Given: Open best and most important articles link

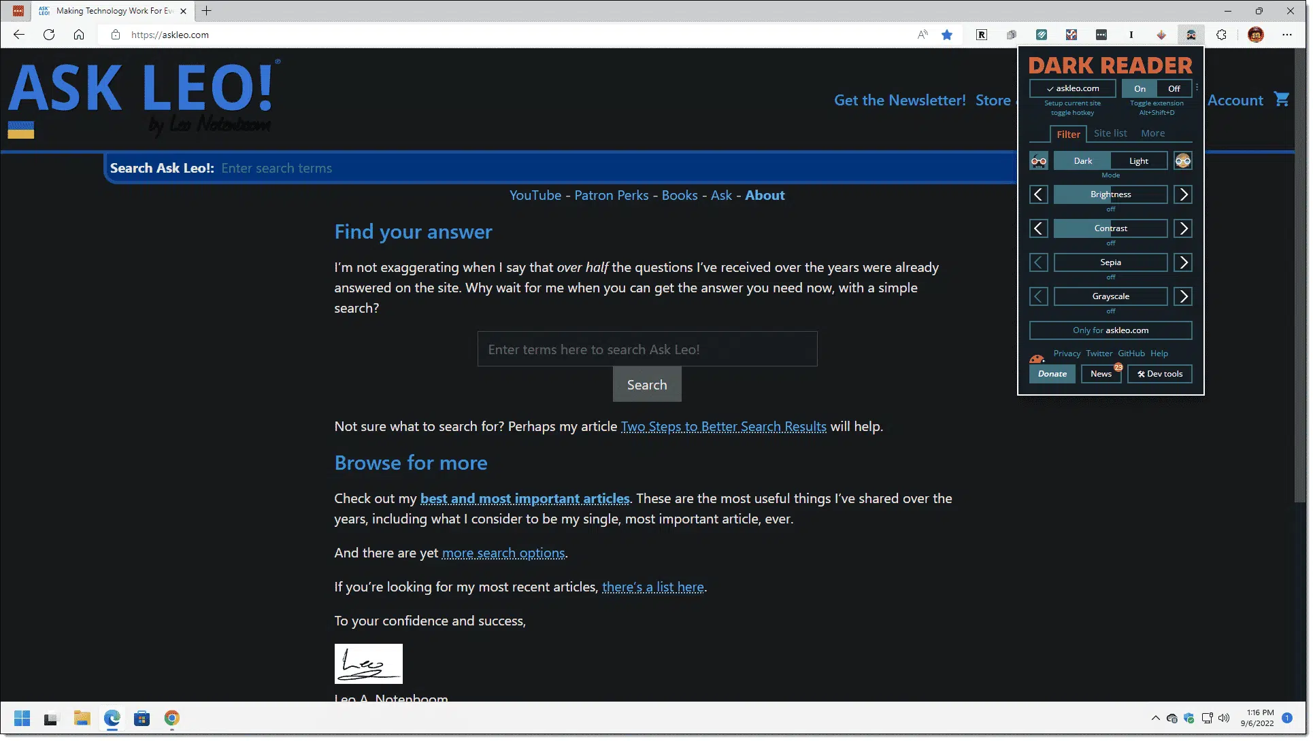Looking at the screenshot, I should pyautogui.click(x=527, y=500).
